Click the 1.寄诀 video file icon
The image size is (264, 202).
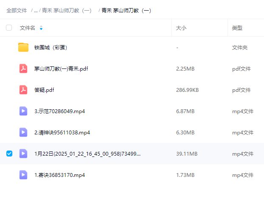23,175
